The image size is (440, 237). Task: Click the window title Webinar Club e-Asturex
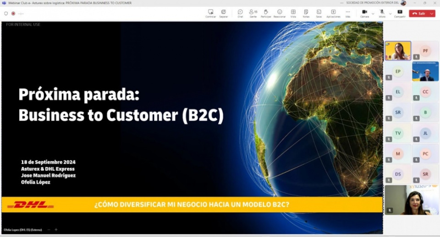[70, 3]
